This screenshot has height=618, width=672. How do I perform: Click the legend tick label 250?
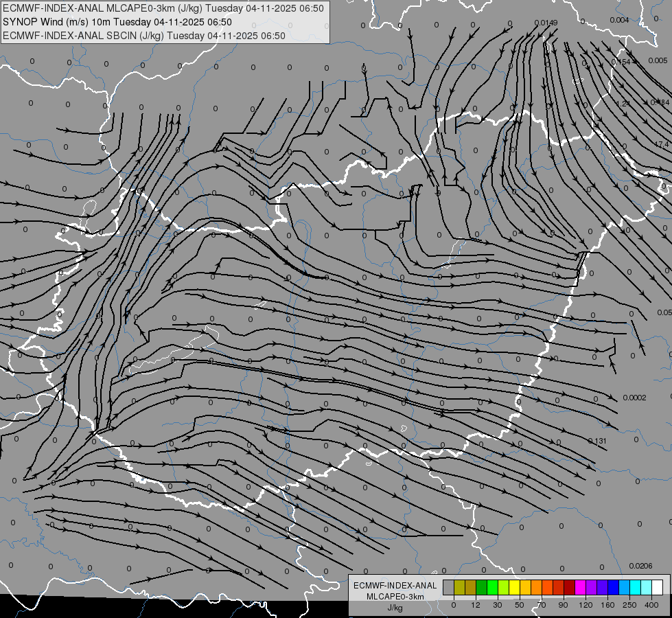(629, 605)
